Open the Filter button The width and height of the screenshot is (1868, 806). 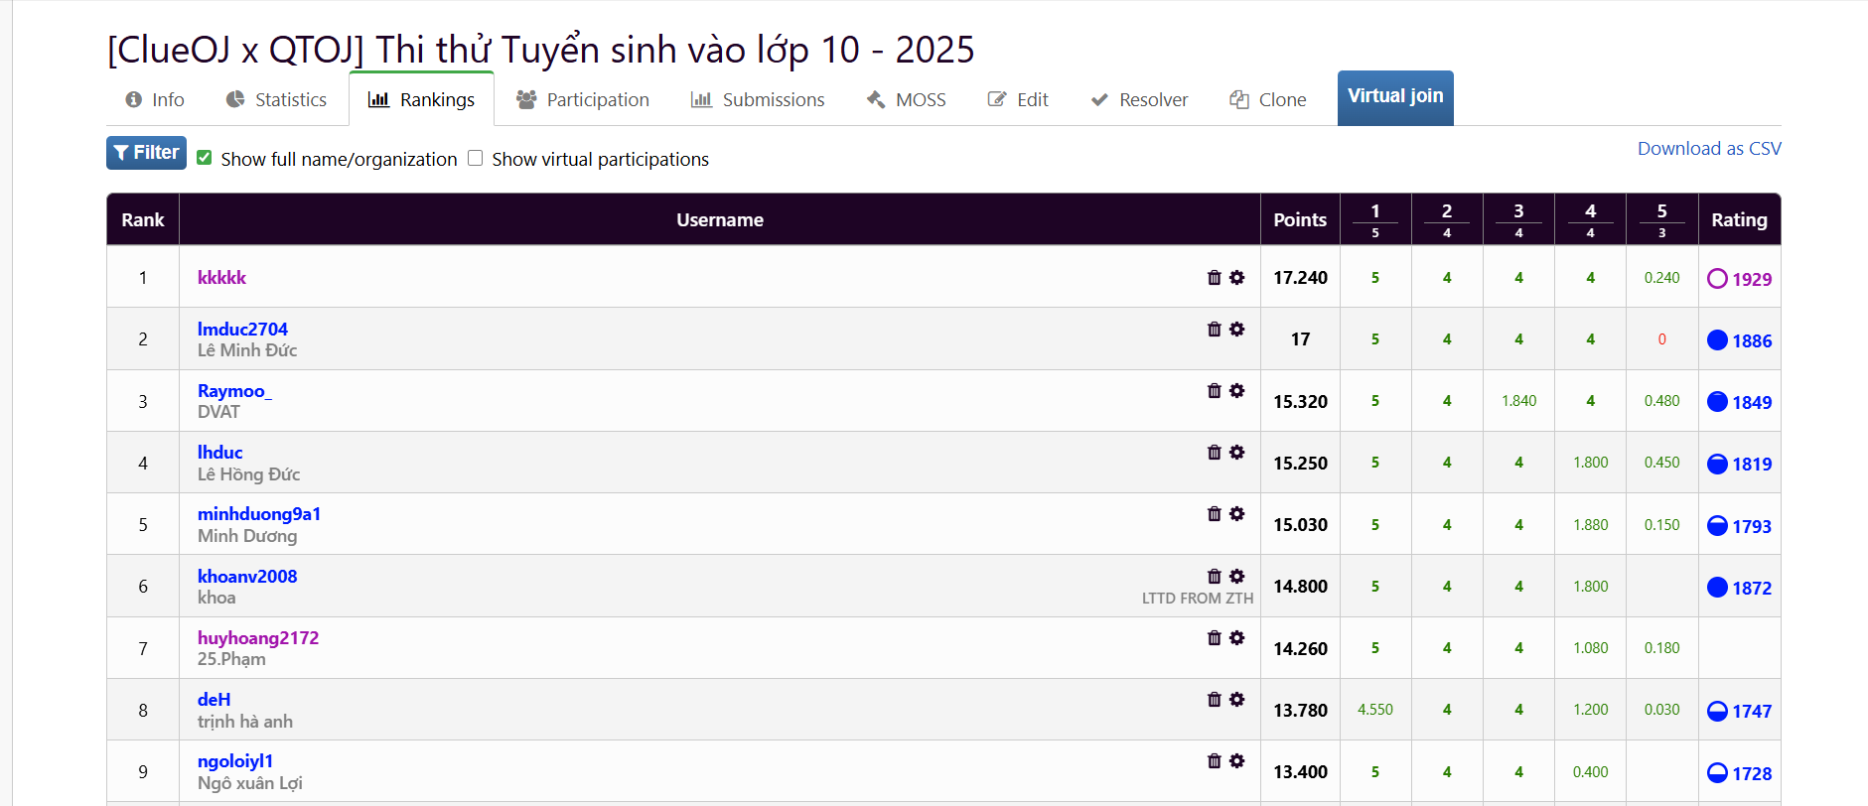(146, 153)
